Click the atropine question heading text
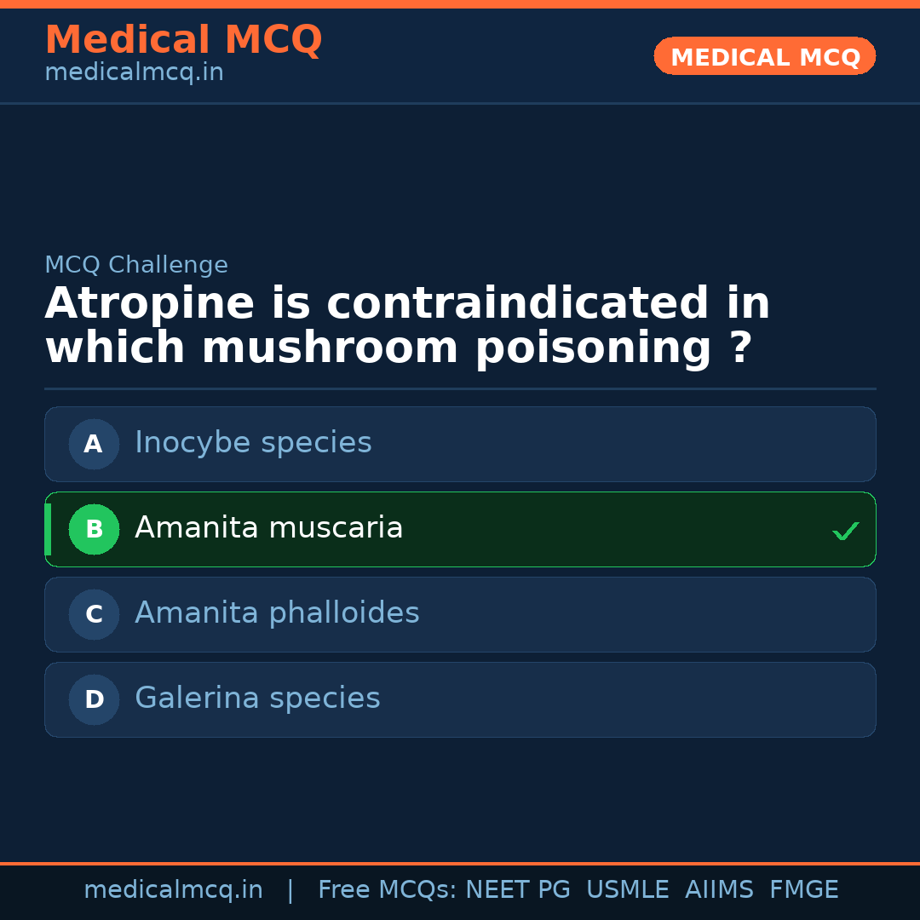 [x=407, y=326]
